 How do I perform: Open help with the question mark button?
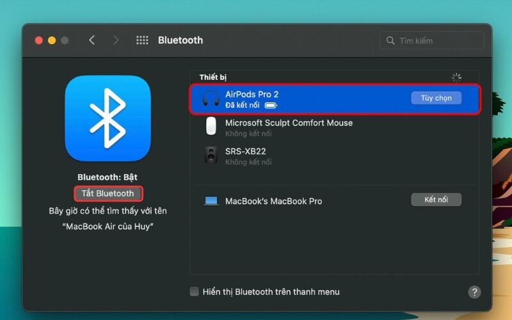click(474, 292)
